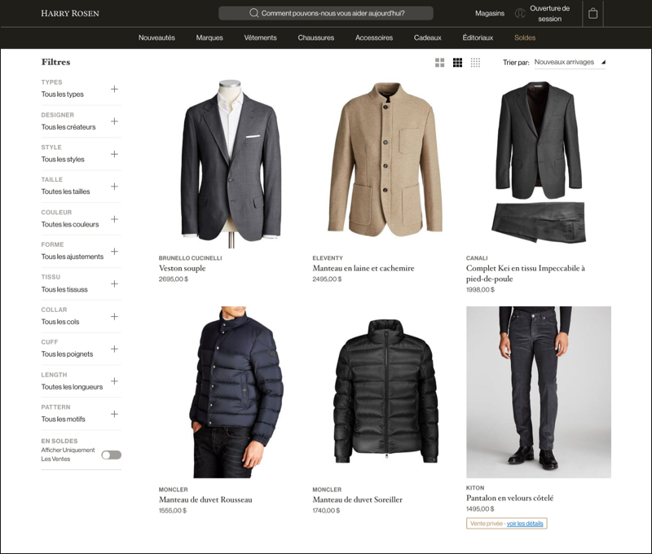The height and width of the screenshot is (554, 652).
Task: Open 'Manteau en laine et cachemire' product title
Action: point(363,269)
